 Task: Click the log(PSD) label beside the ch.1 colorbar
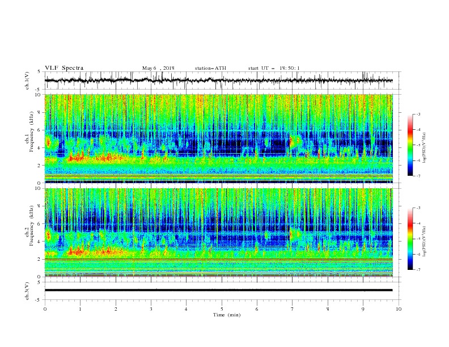point(425,148)
